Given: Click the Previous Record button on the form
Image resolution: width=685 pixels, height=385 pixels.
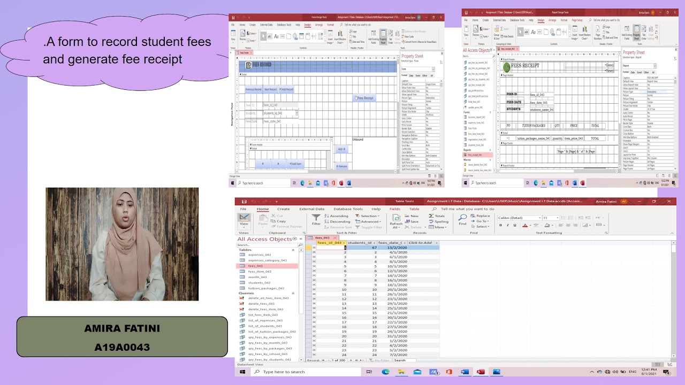Looking at the screenshot, I should [253, 89].
